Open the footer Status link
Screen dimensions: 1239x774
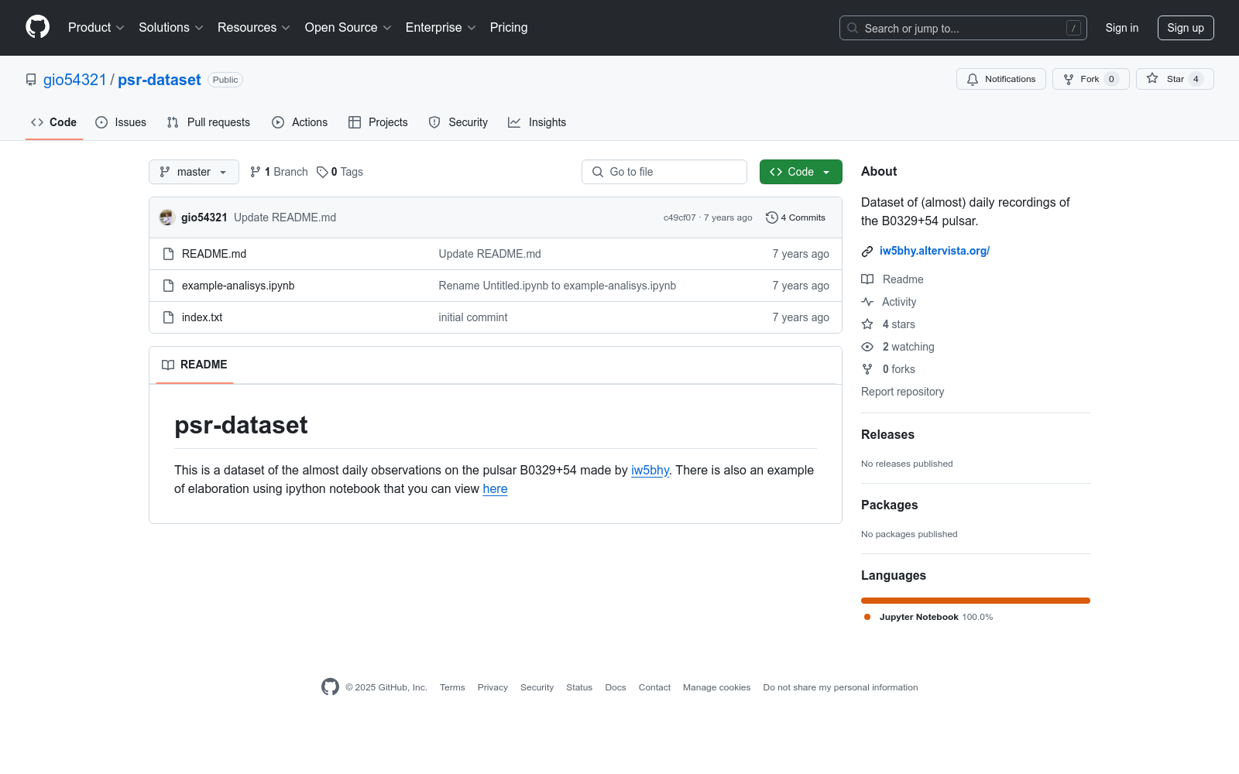[579, 687]
